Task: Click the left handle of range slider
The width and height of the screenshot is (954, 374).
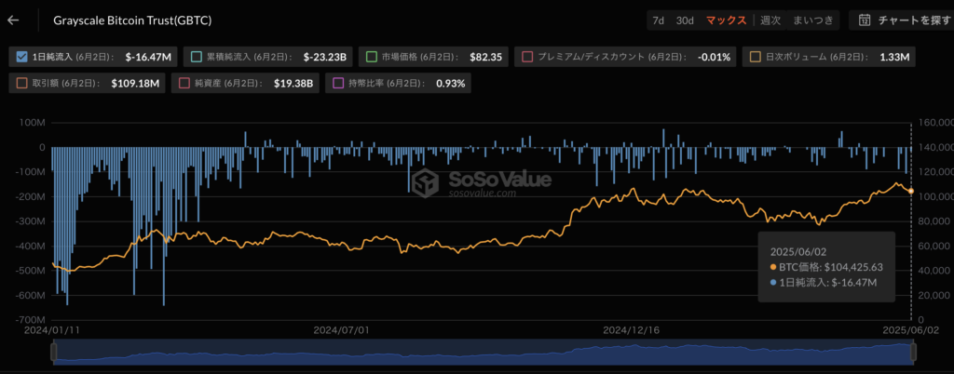Action: 53,352
